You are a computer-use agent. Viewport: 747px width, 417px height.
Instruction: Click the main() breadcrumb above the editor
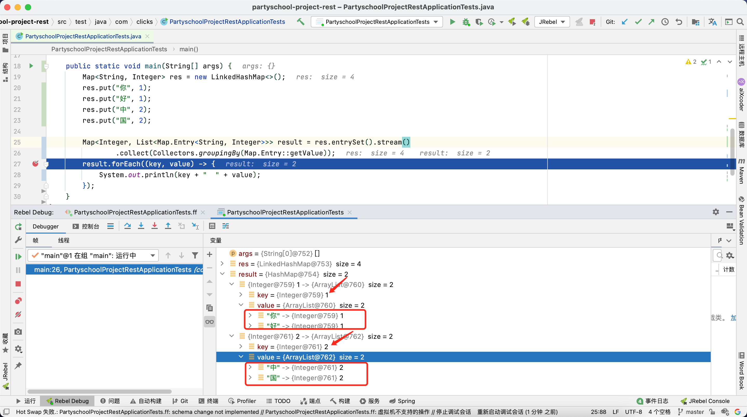[189, 49]
